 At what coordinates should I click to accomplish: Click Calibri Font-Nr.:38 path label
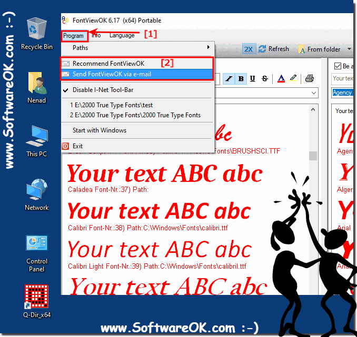pos(148,228)
